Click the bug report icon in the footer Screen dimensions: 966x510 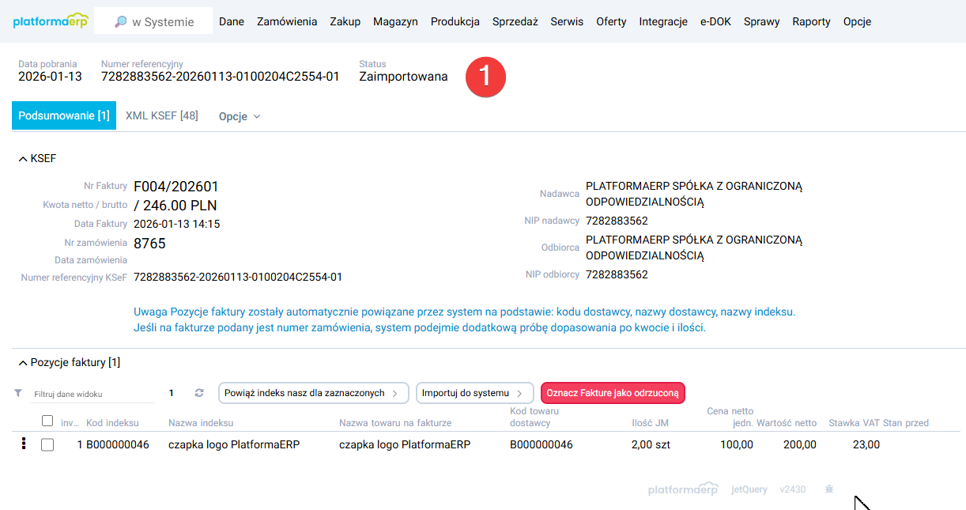pyautogui.click(x=828, y=489)
